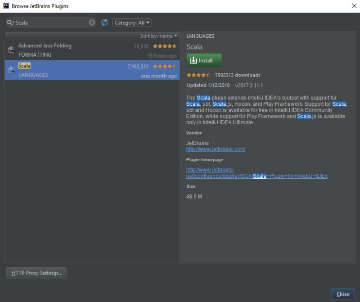The width and height of the screenshot is (360, 302).
Task: Click the download icon on the Install button
Action: pyautogui.click(x=194, y=59)
